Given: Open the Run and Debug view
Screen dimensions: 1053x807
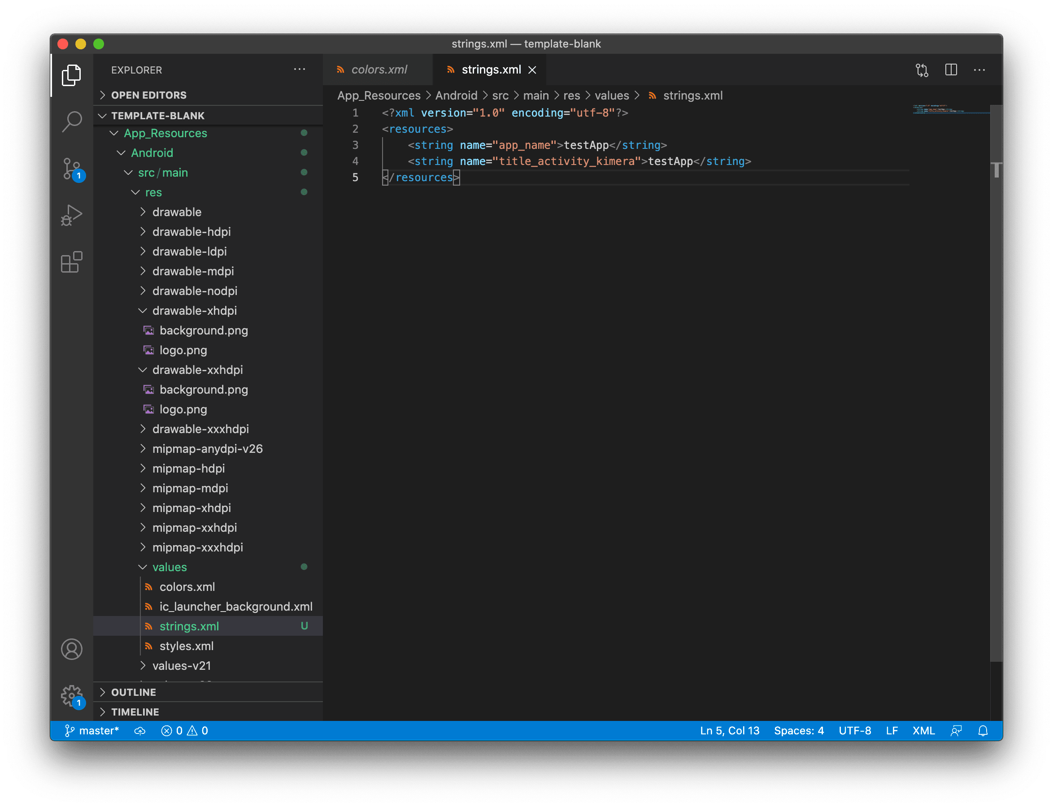Looking at the screenshot, I should (72, 214).
